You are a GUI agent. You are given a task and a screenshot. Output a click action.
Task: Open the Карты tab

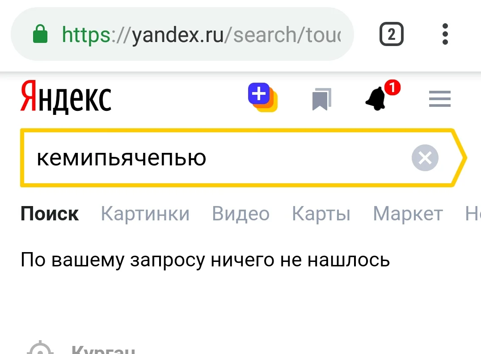(321, 214)
